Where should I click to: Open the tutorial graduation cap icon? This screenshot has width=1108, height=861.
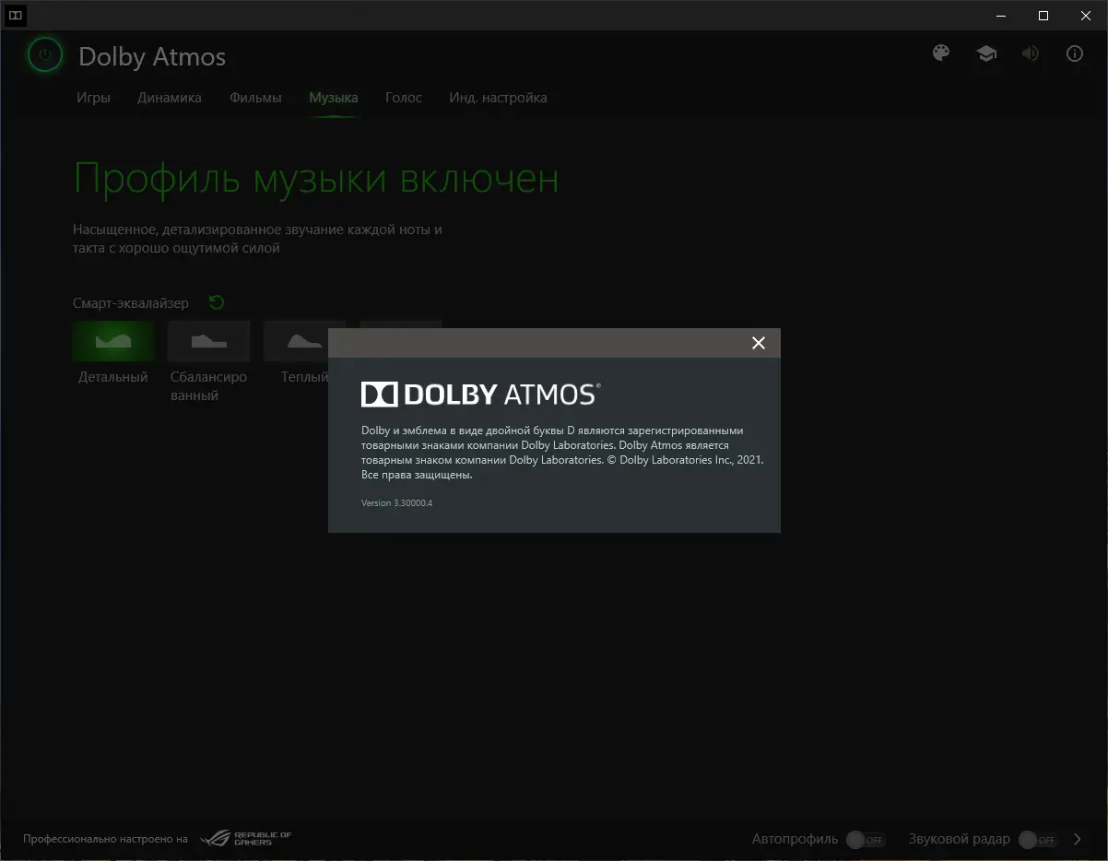[x=986, y=53]
